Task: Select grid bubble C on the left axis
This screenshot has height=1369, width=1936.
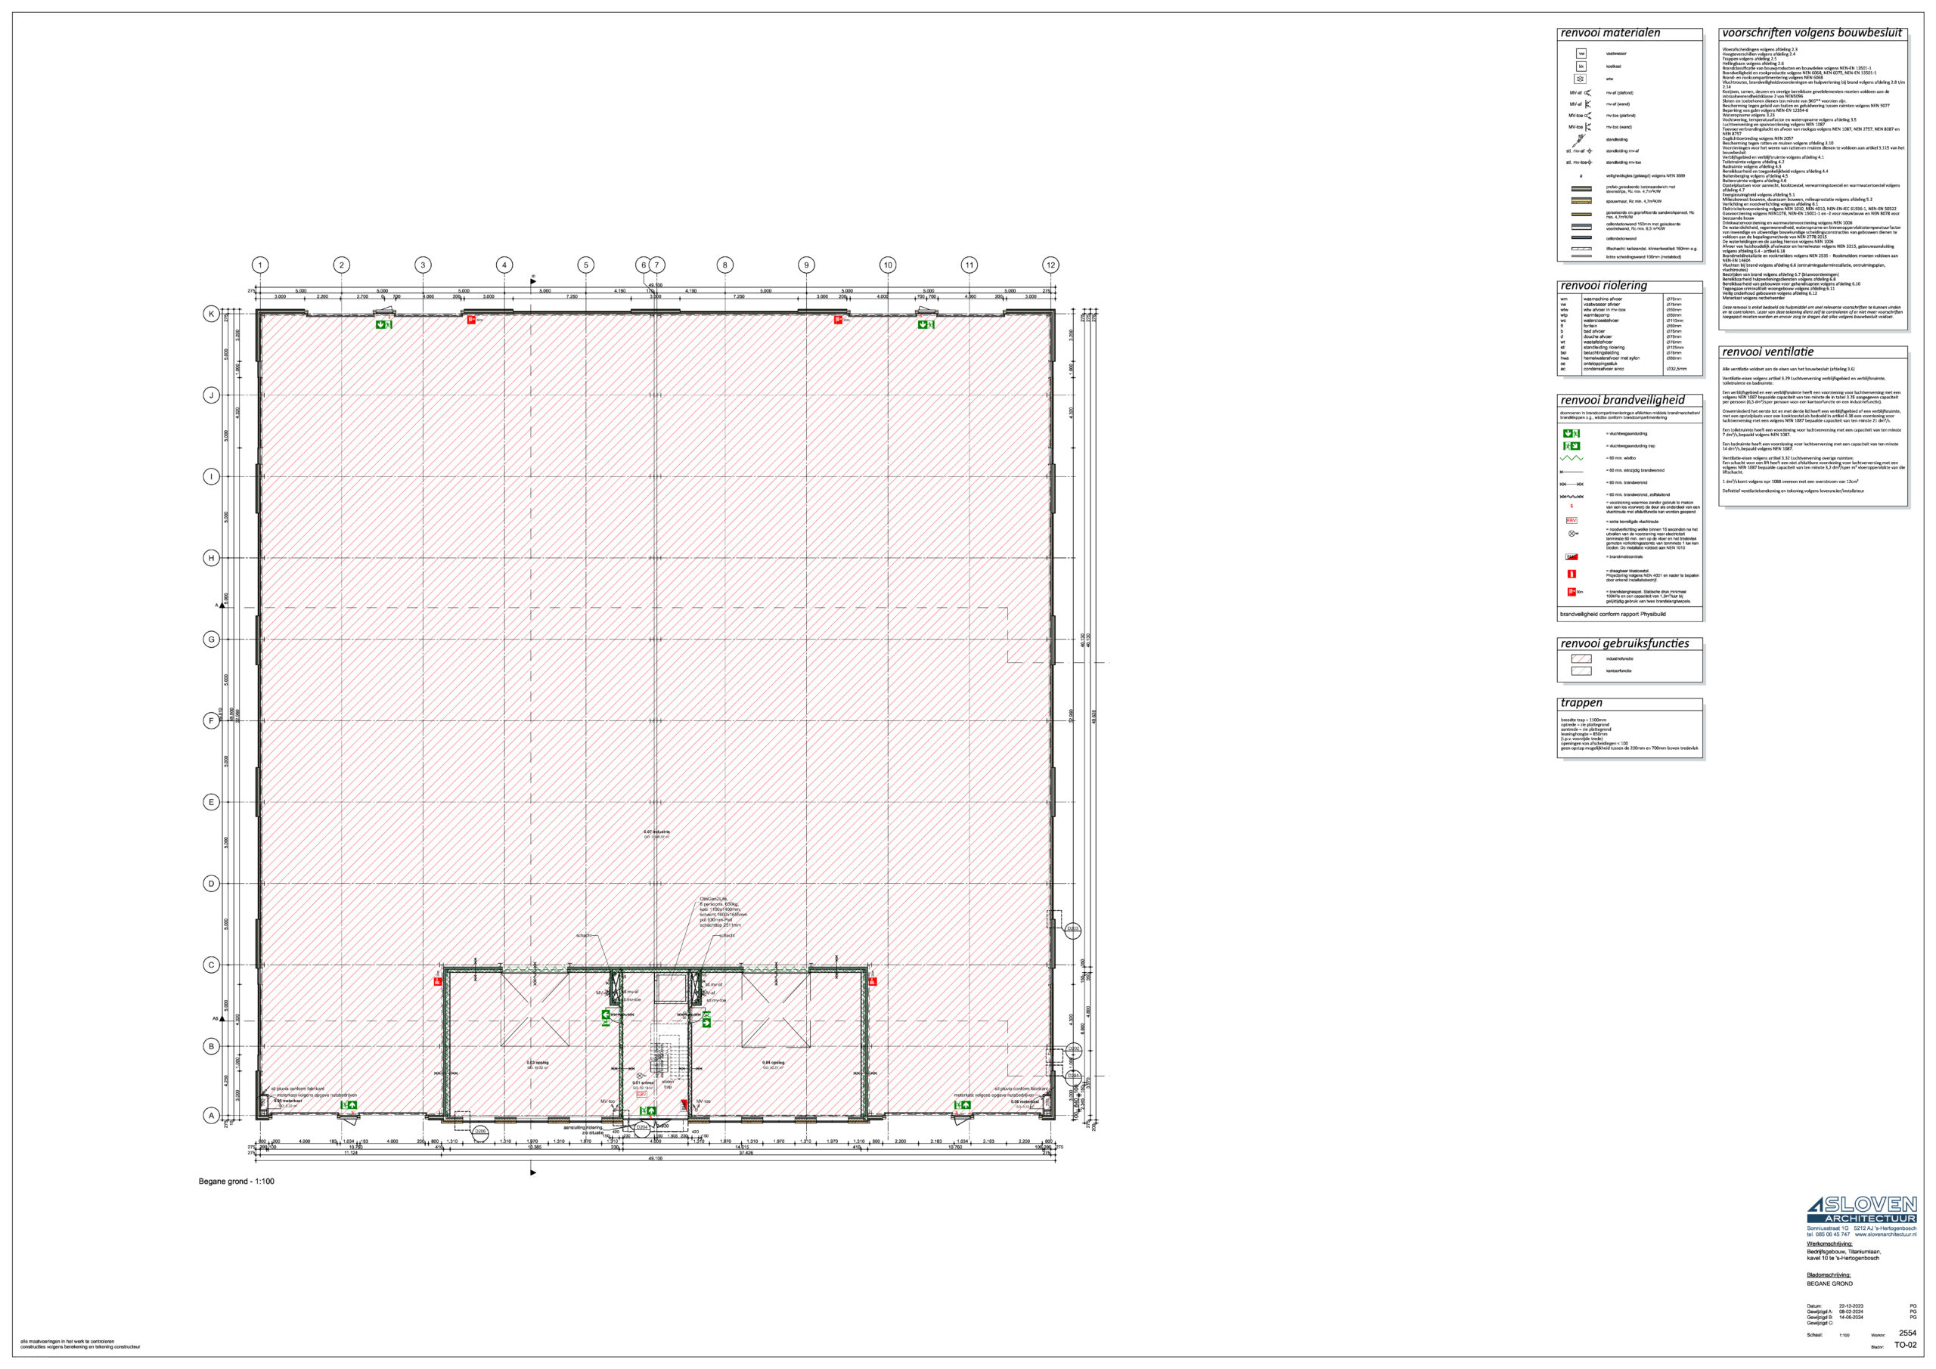Action: [212, 965]
